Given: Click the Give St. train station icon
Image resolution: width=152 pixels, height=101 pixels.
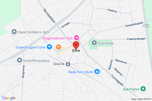Looking at the screenshot, I should (68, 64).
